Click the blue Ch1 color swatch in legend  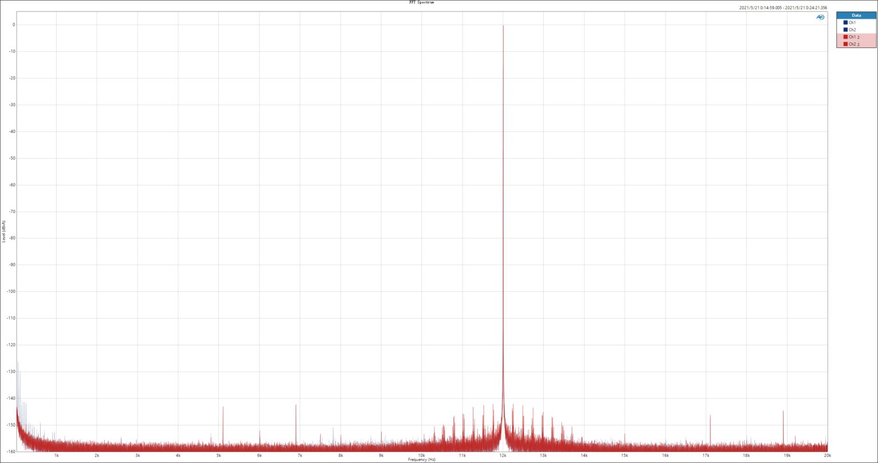click(845, 22)
